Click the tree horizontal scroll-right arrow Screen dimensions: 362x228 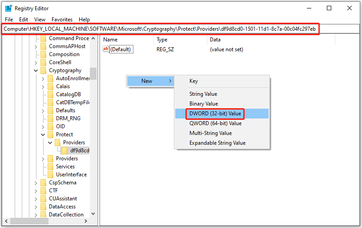(86, 221)
